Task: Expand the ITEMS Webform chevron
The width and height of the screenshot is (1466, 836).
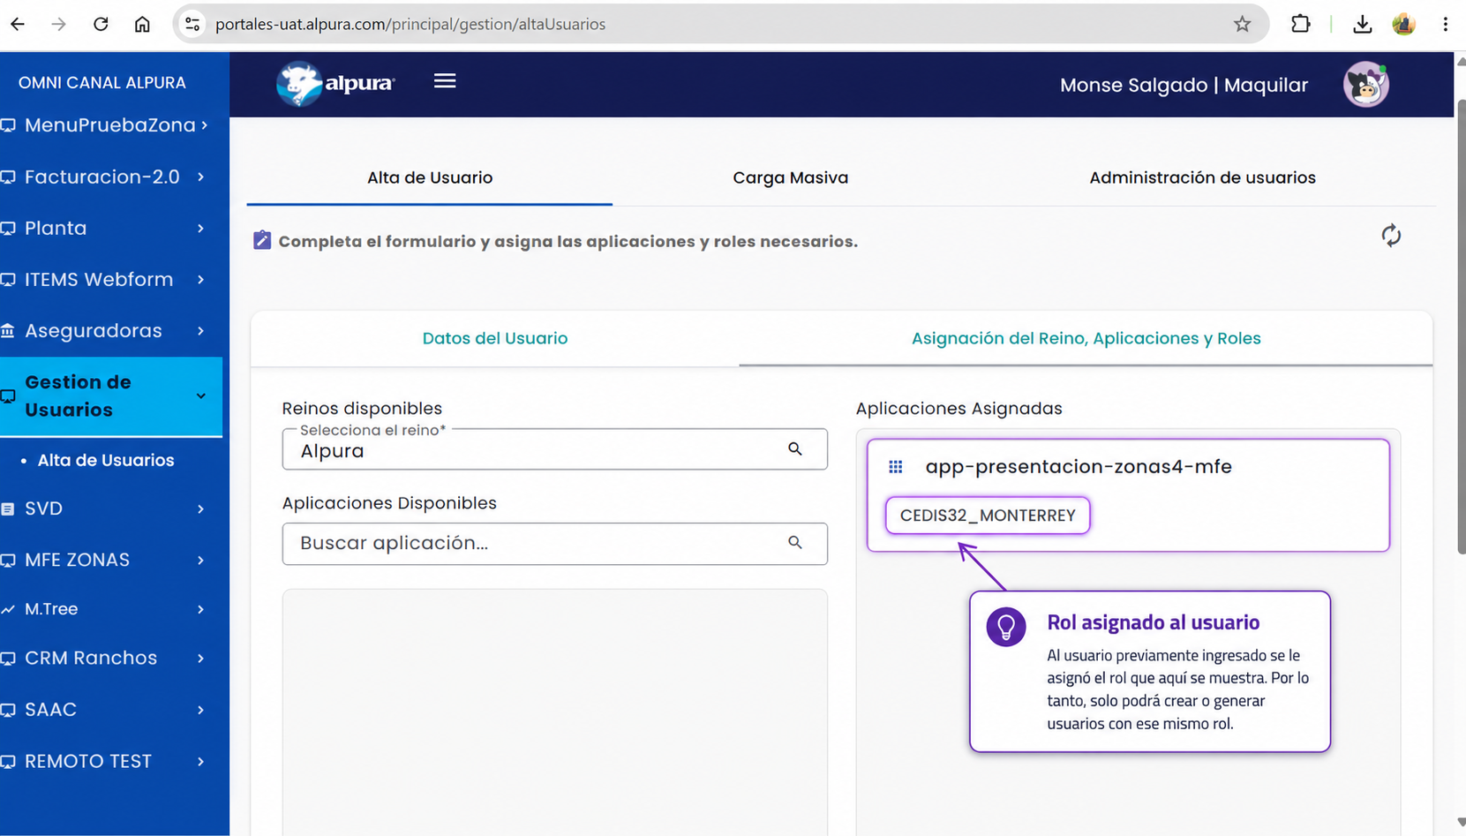Action: [201, 280]
